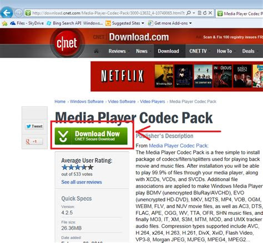Click the search magnifier in address bar
This screenshot has height=243, width=263.
189,13
